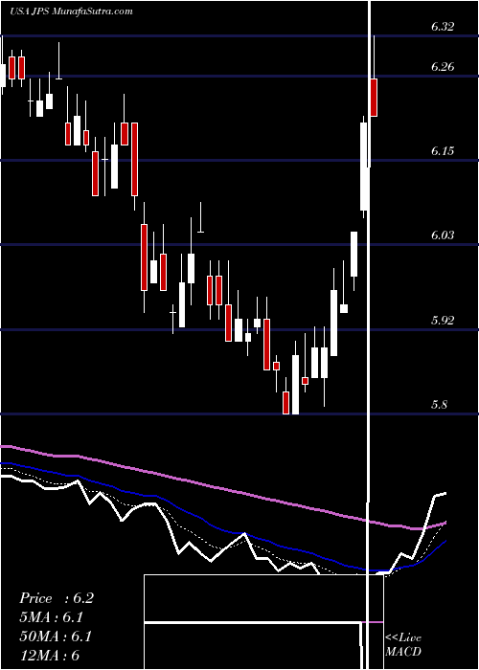Click the red candlestick touching the 5.8 line
This screenshot has height=670, width=479.
click(x=285, y=403)
